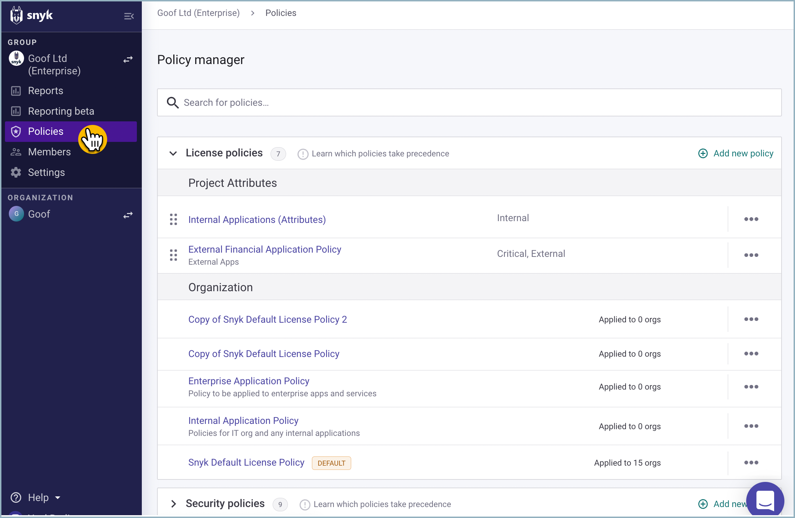Grab drag handle for External Financial Application Policy
The height and width of the screenshot is (518, 795).
click(x=173, y=255)
